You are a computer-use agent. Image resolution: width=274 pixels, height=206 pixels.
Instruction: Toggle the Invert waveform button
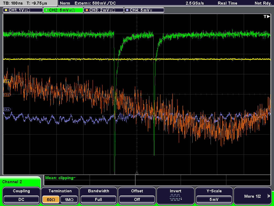click(176, 196)
